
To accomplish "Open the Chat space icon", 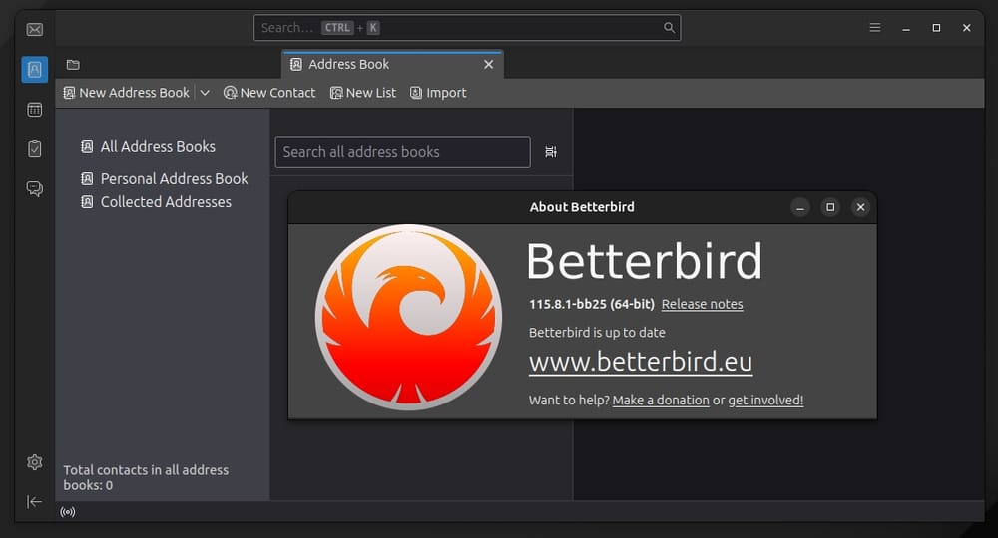I will 34,188.
